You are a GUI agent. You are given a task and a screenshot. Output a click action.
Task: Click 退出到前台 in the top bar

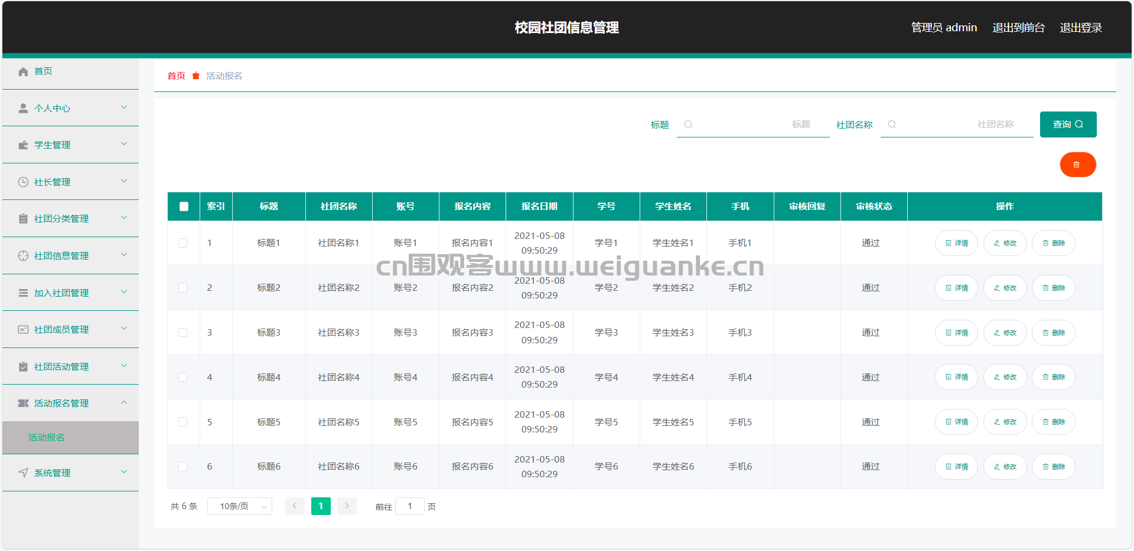coord(1018,28)
